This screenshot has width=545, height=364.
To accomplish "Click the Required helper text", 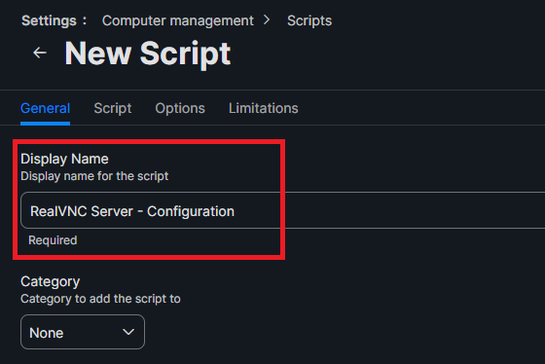I will (53, 240).
